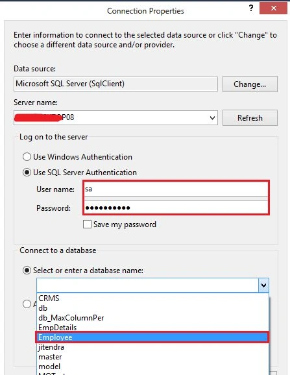Image resolution: width=290 pixels, height=375 pixels.
Task: Select Use SQL Server Authentication option
Action: coord(27,173)
